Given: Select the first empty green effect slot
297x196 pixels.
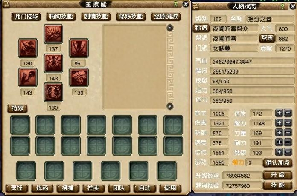Looking at the screenshot, I should 20,125.
